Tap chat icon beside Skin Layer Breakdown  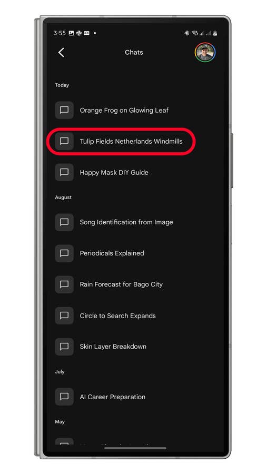(x=64, y=347)
